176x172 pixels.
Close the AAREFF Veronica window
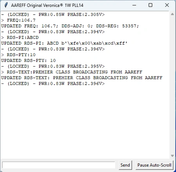(167, 5)
